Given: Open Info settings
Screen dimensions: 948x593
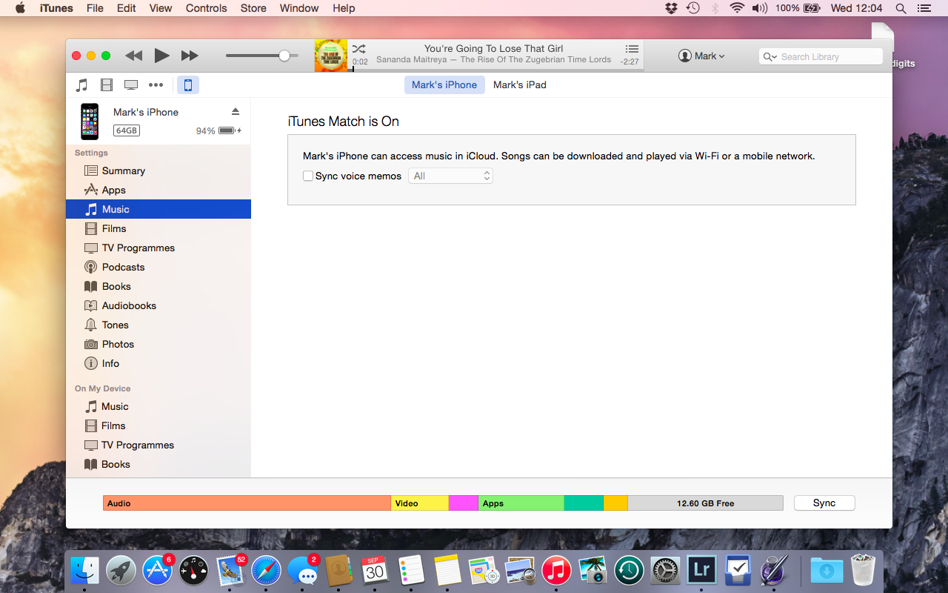Looking at the screenshot, I should [158, 363].
